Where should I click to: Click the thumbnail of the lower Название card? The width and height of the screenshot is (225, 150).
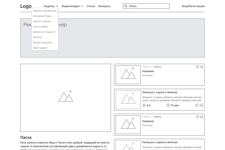128,125
